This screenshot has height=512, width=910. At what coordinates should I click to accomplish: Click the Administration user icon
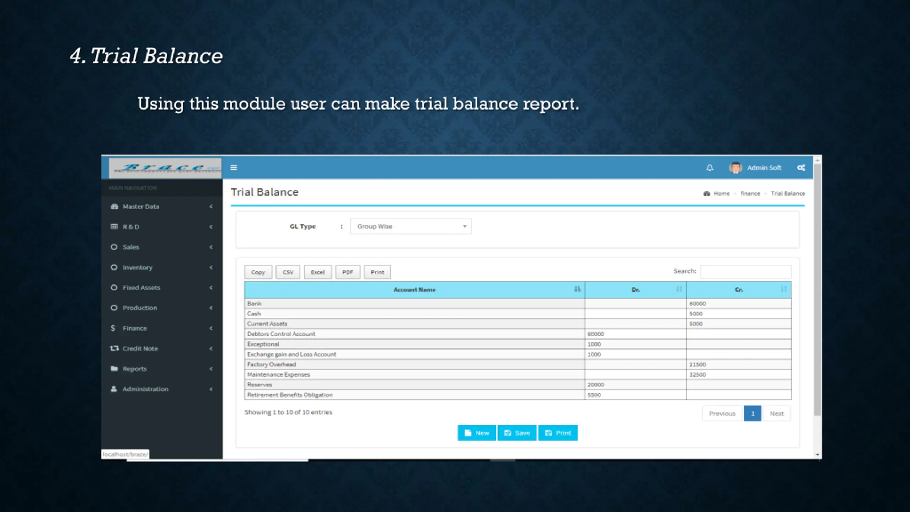pos(114,389)
